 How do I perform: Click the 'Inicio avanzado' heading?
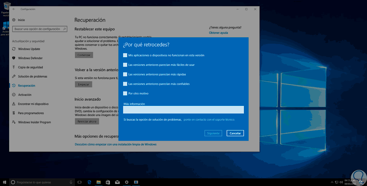[x=87, y=99]
